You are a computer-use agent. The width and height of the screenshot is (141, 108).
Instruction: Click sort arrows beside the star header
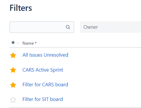point(18,43)
